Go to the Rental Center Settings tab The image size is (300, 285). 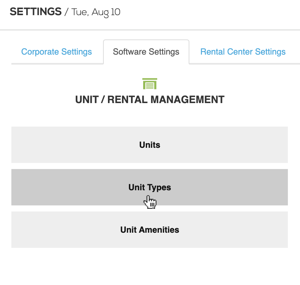(243, 52)
